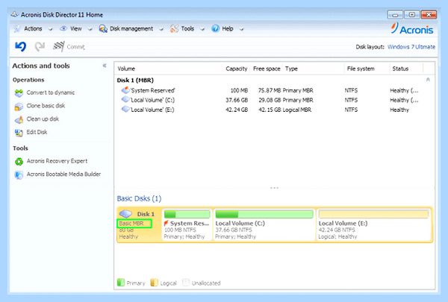Click the Acronis logo in top right

pyautogui.click(x=412, y=28)
